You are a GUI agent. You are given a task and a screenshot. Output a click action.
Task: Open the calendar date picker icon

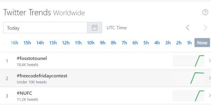pos(95,28)
